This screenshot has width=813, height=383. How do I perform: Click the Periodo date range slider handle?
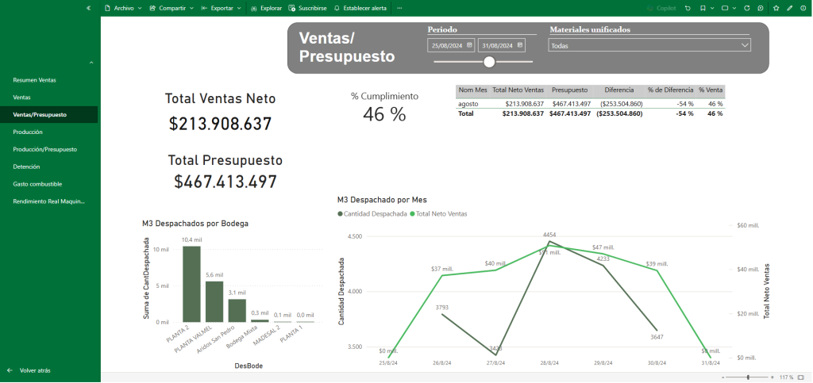[489, 62]
